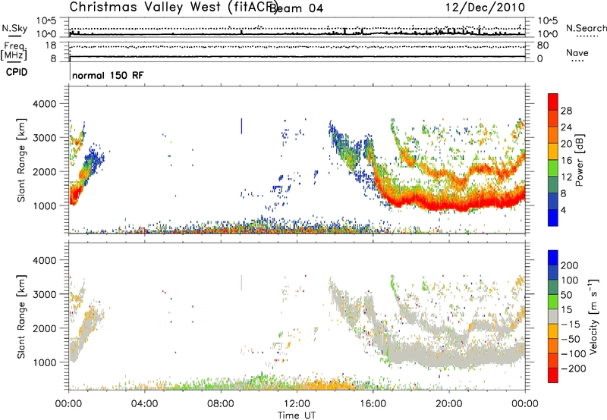Click the 'Time UT' axis label
Screen dimensions: 607x420
coord(297,415)
